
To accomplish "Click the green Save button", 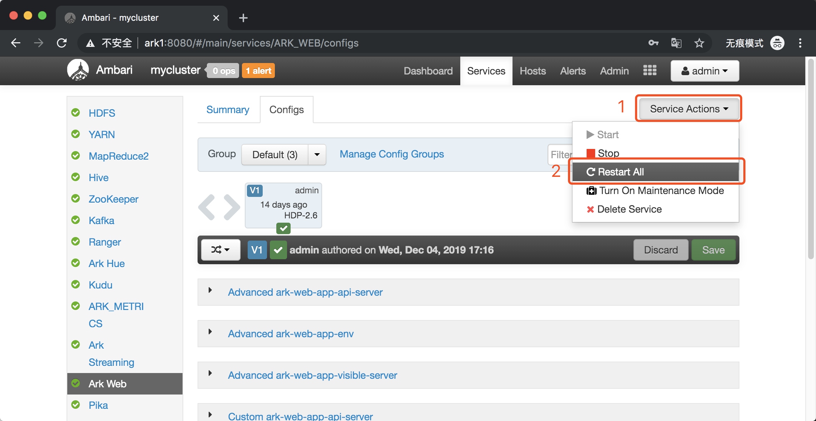I will (x=713, y=250).
